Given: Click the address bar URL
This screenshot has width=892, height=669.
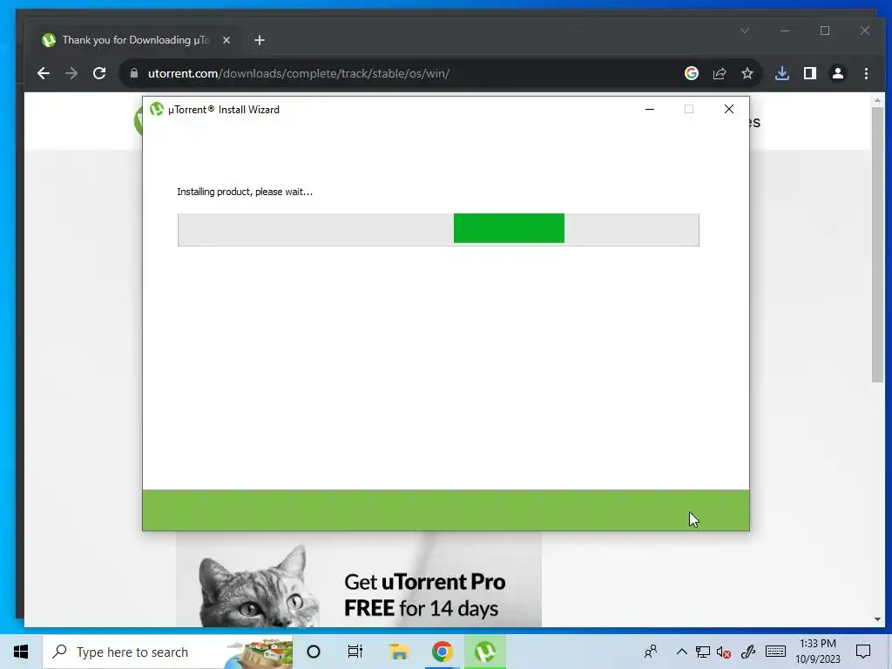Looking at the screenshot, I should (299, 73).
